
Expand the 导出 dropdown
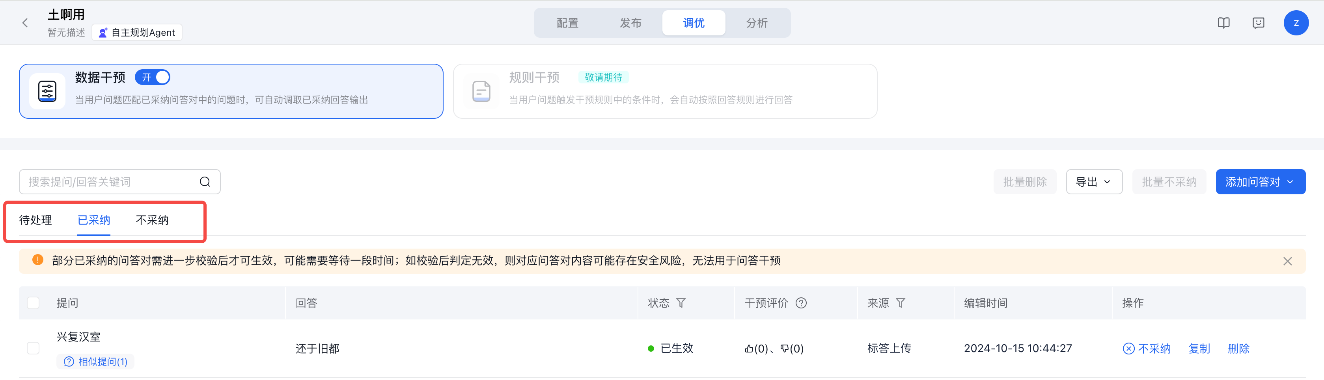(1094, 181)
